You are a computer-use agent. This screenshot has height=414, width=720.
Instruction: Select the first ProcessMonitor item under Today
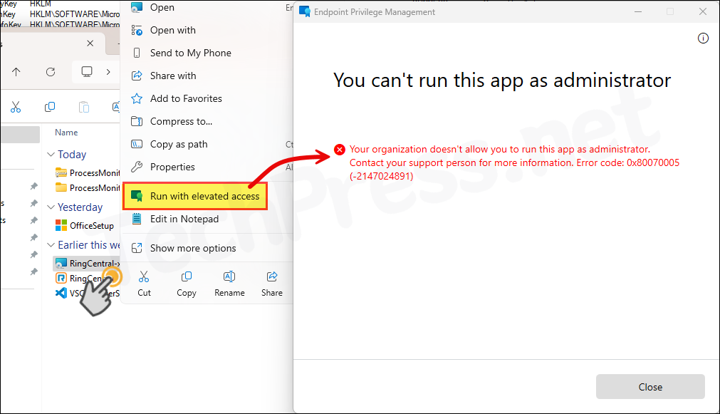pos(87,172)
